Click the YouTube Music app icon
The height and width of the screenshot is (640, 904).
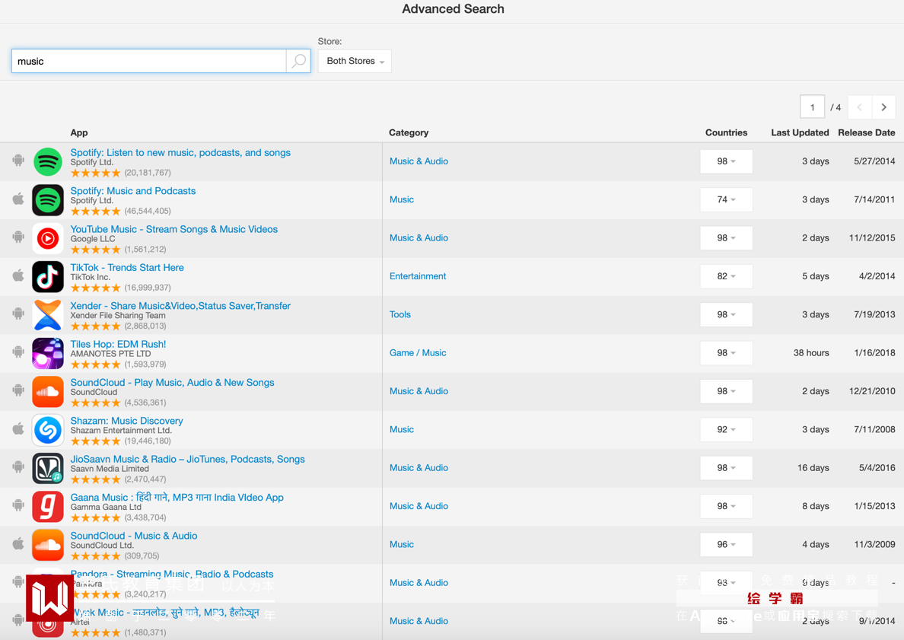pos(48,239)
